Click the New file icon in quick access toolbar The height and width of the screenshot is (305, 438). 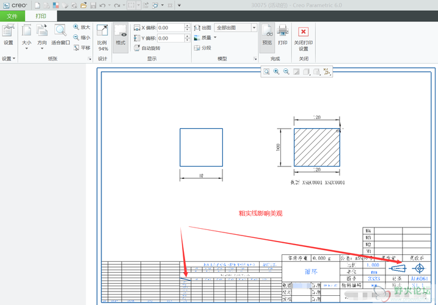[37, 5]
